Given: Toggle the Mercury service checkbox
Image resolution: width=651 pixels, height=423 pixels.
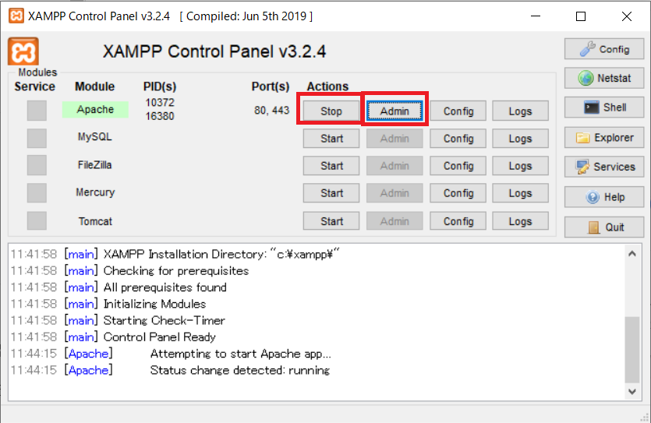Looking at the screenshot, I should pos(37,193).
